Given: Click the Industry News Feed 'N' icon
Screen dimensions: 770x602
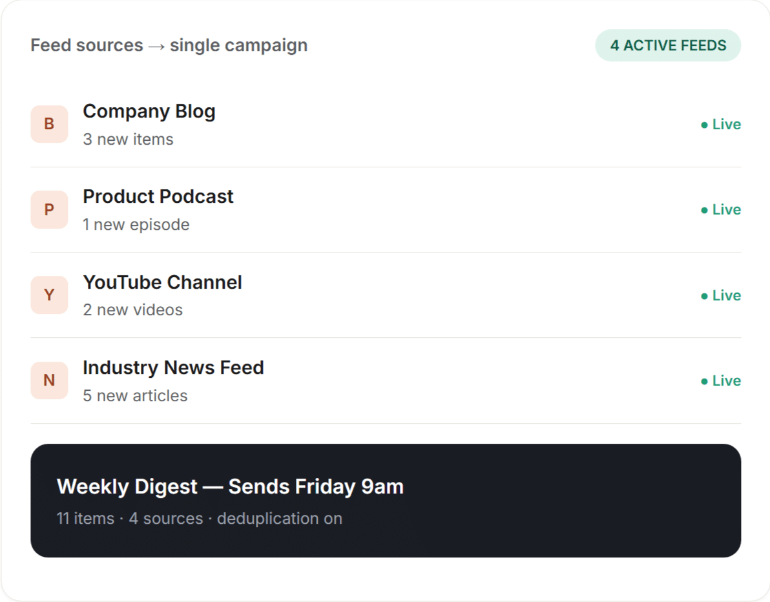Looking at the screenshot, I should [x=49, y=380].
